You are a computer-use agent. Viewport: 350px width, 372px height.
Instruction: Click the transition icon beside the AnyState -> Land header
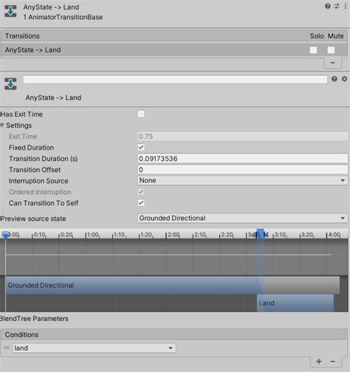pos(10,11)
